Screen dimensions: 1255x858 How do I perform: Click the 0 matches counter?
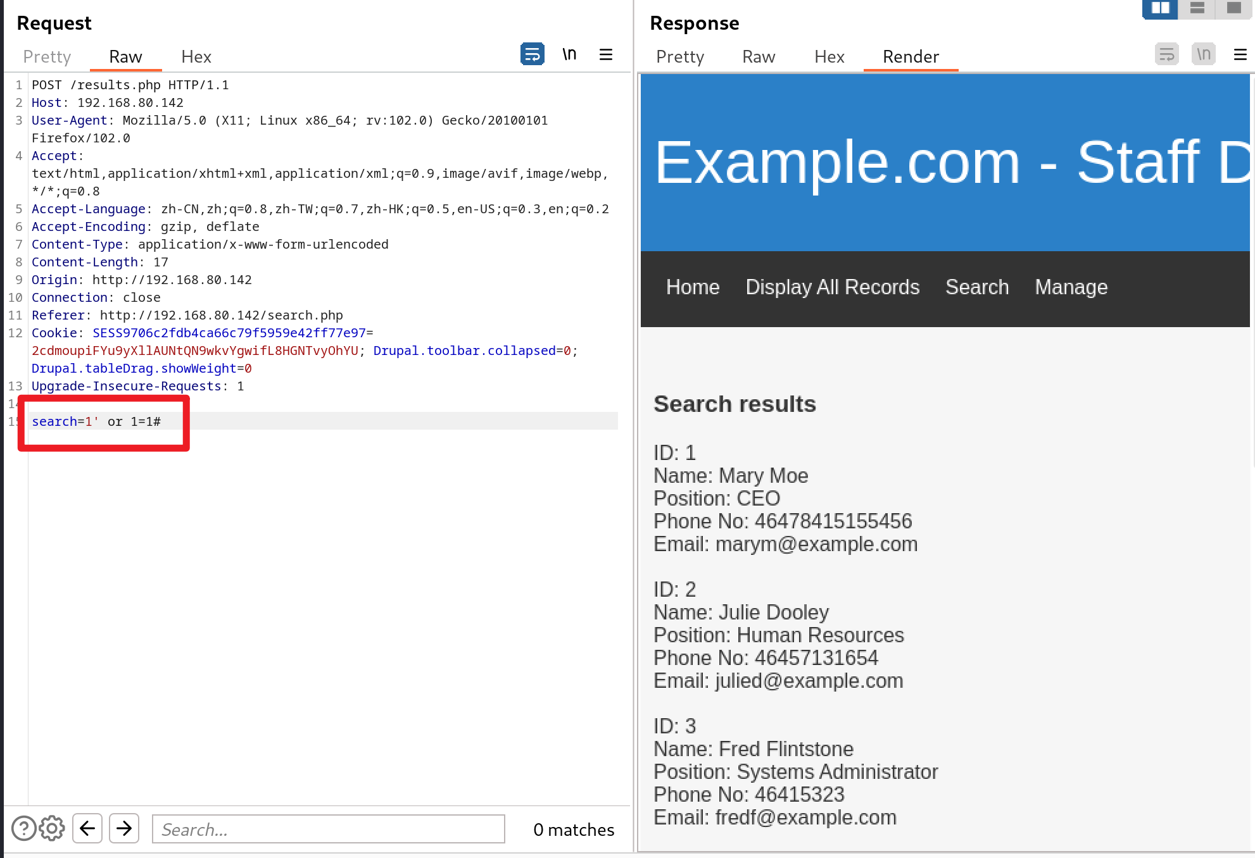click(x=574, y=830)
